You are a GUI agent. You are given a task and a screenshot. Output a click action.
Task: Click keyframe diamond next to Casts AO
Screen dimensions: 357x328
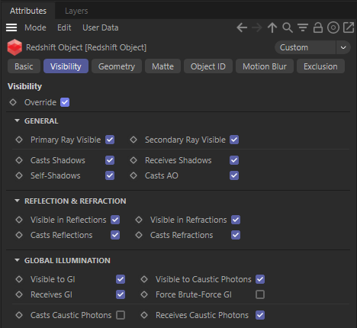(133, 175)
